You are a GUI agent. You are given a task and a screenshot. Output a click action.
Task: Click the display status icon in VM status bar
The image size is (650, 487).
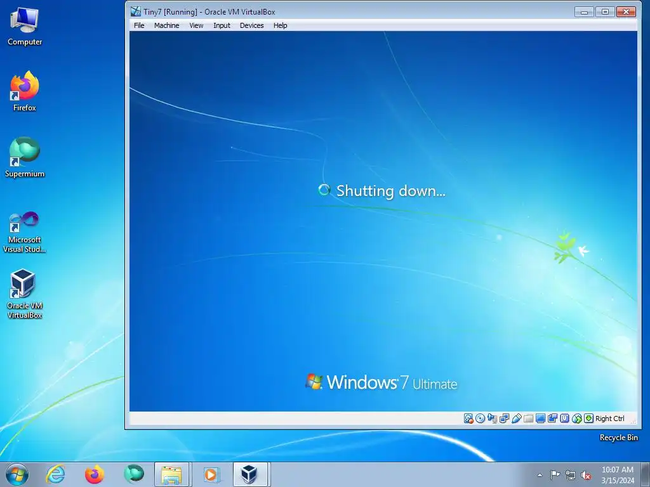click(540, 419)
